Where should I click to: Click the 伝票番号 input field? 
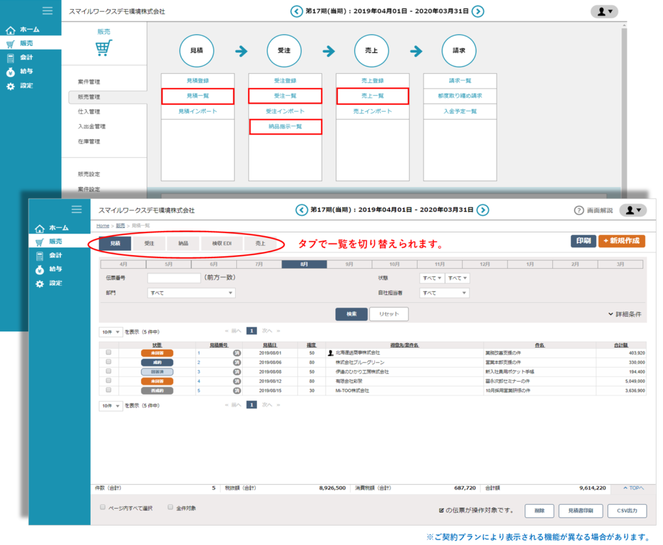point(174,278)
